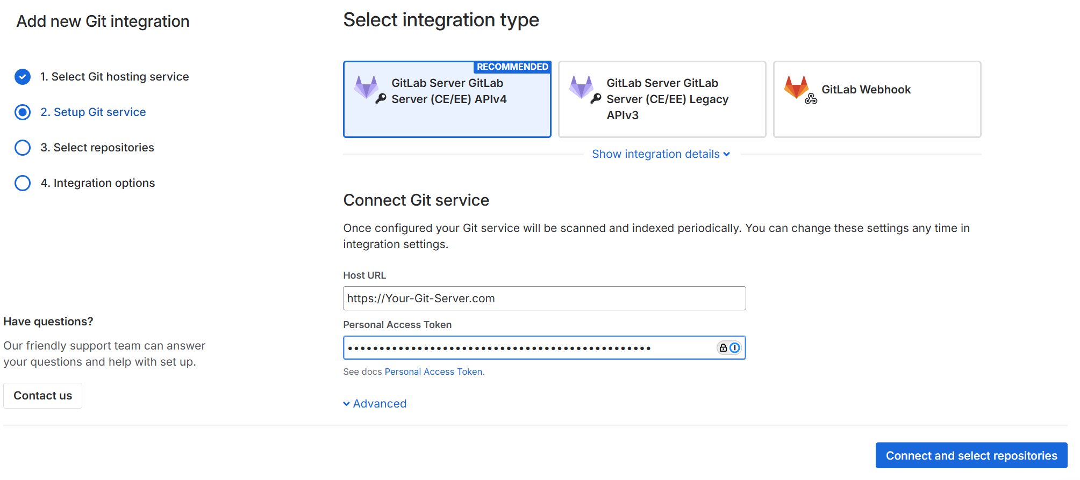Select the Integration options step circle
Screen dimensions: 1080x480
click(23, 183)
